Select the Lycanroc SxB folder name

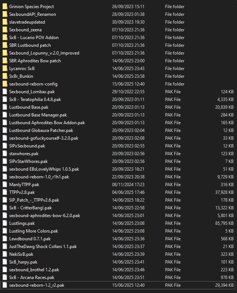pos(22,69)
